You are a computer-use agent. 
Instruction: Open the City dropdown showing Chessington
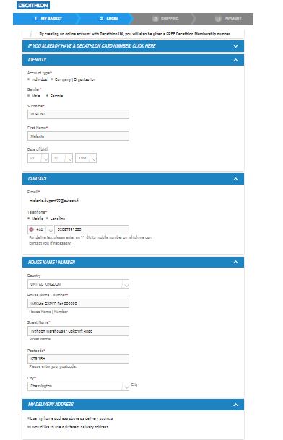click(78, 386)
